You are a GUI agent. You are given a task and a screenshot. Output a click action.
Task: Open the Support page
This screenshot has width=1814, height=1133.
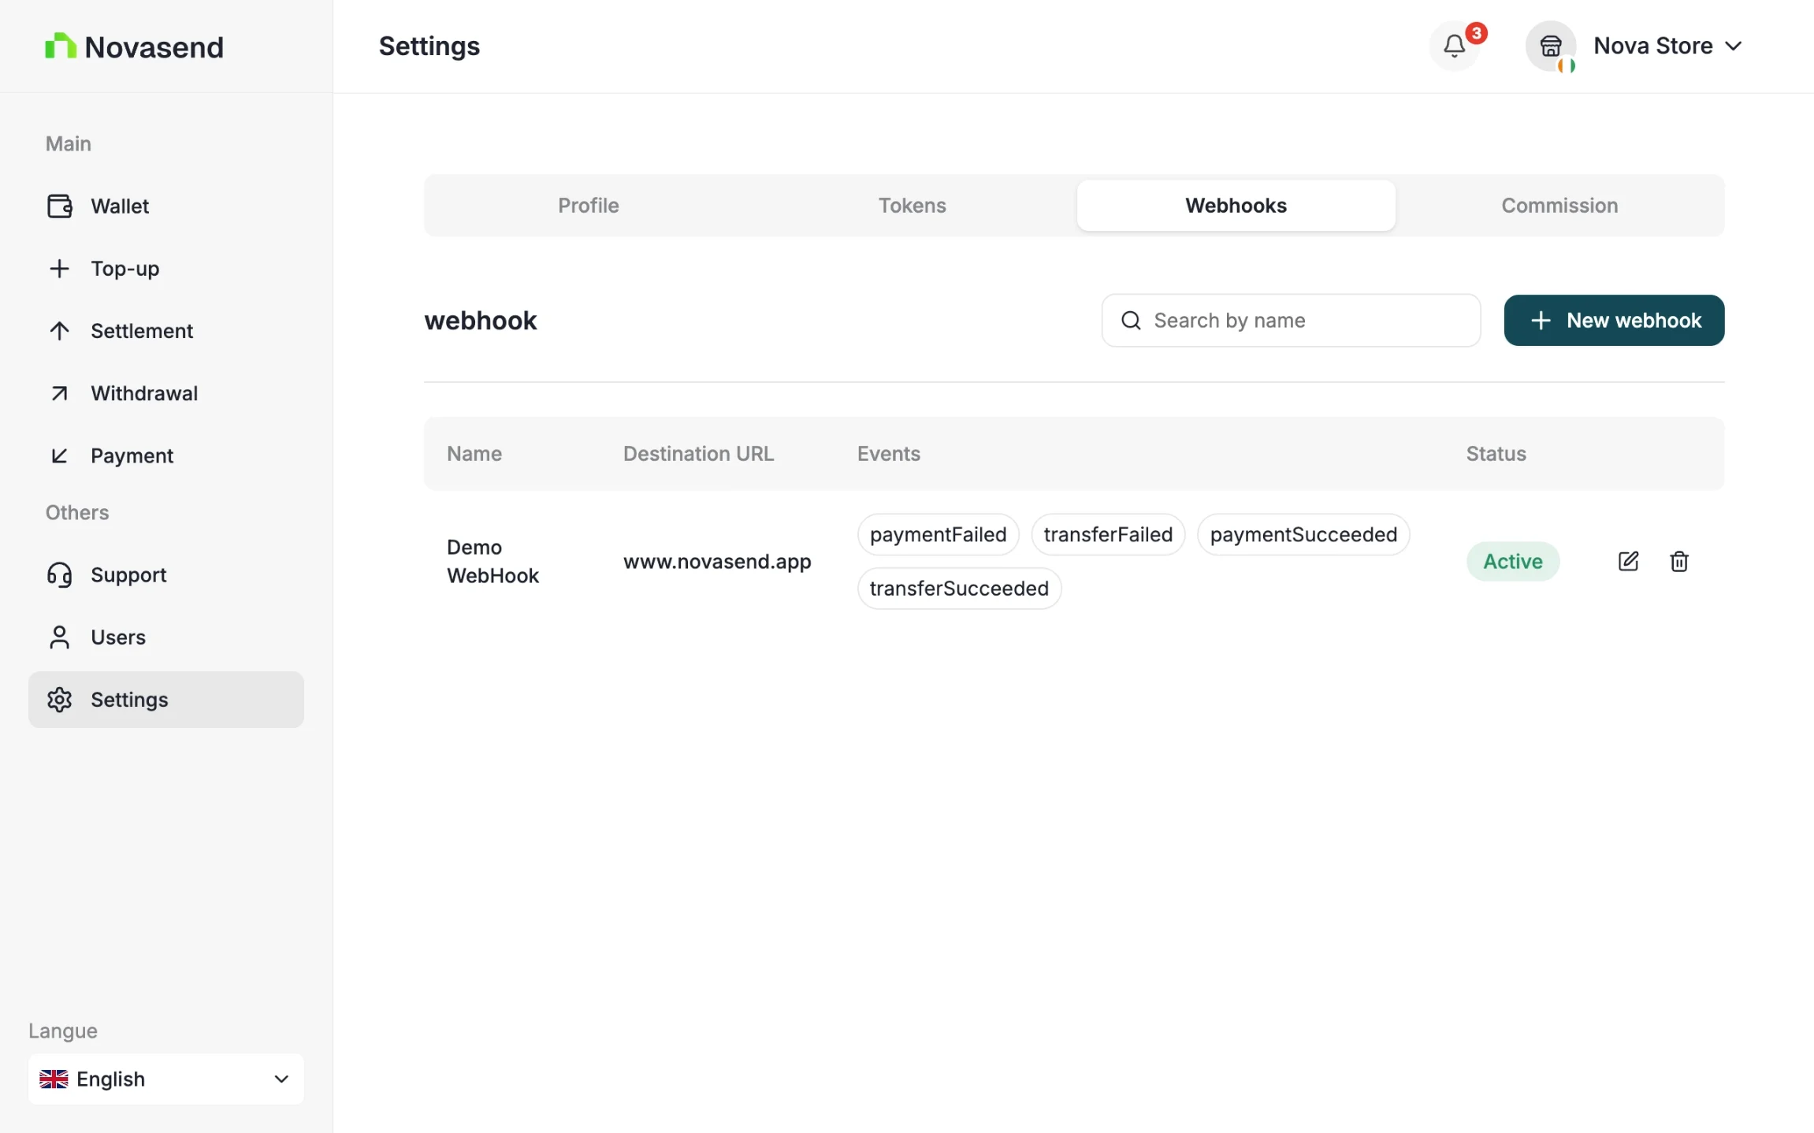pos(128,574)
